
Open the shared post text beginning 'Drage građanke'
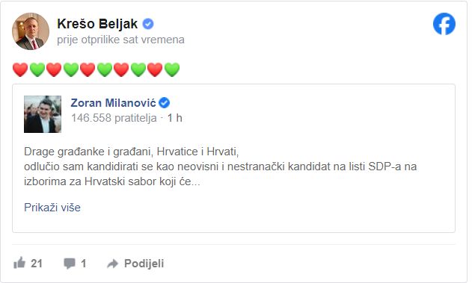tap(221, 167)
